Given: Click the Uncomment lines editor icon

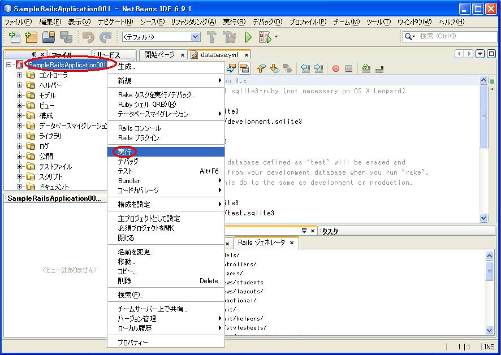Looking at the screenshot, I should 379,68.
